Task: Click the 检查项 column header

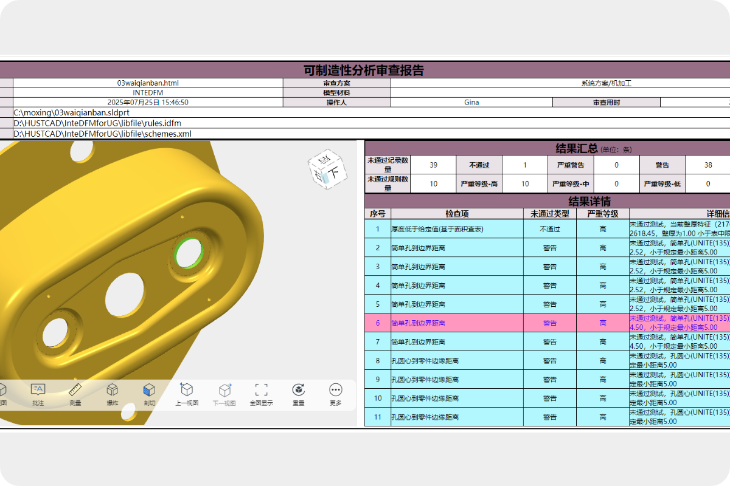Action: click(x=457, y=214)
